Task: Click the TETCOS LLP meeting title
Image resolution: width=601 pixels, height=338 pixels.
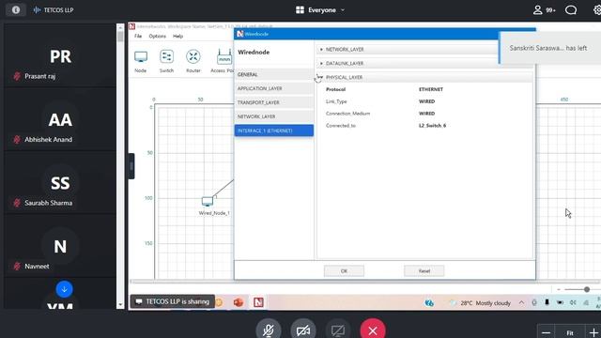Action: click(x=58, y=10)
